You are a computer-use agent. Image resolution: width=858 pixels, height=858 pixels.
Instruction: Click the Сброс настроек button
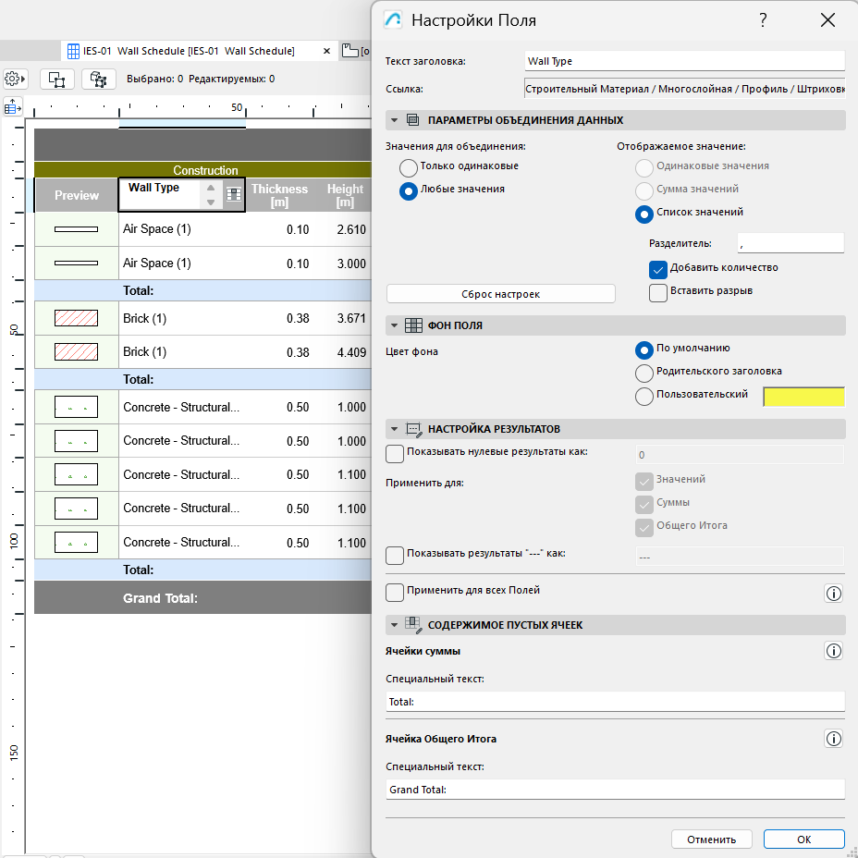pyautogui.click(x=501, y=294)
